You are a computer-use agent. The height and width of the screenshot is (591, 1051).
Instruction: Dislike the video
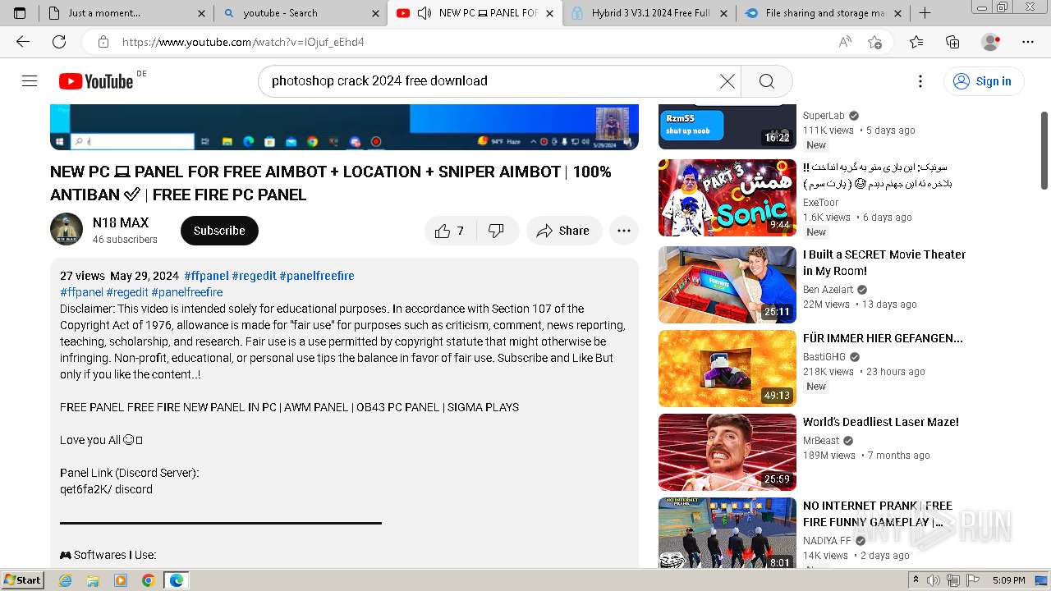(x=497, y=231)
